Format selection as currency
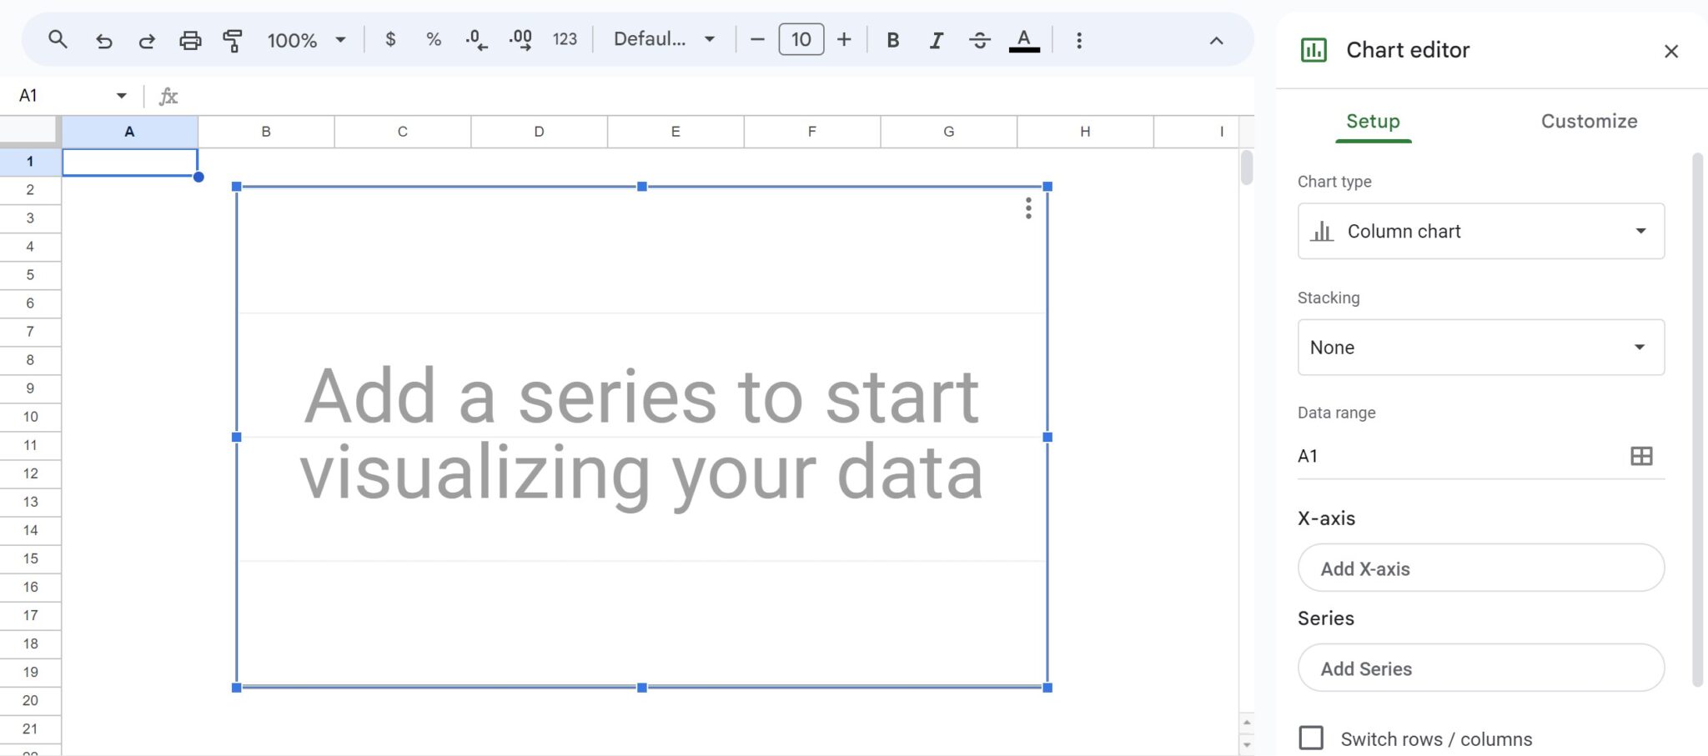Image resolution: width=1708 pixels, height=756 pixels. coord(390,39)
